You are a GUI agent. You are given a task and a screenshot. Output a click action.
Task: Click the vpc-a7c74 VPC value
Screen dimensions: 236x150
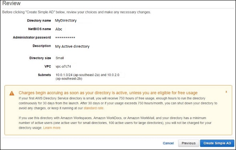point(63,66)
